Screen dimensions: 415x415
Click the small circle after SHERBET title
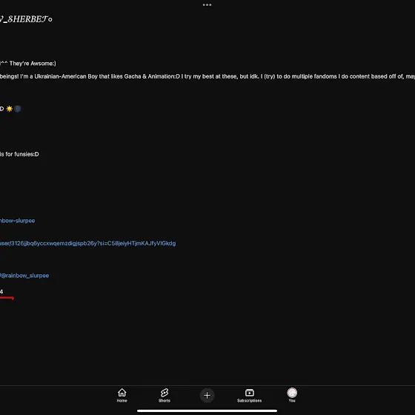pyautogui.click(x=50, y=19)
